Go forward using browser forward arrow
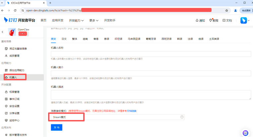 9,11
